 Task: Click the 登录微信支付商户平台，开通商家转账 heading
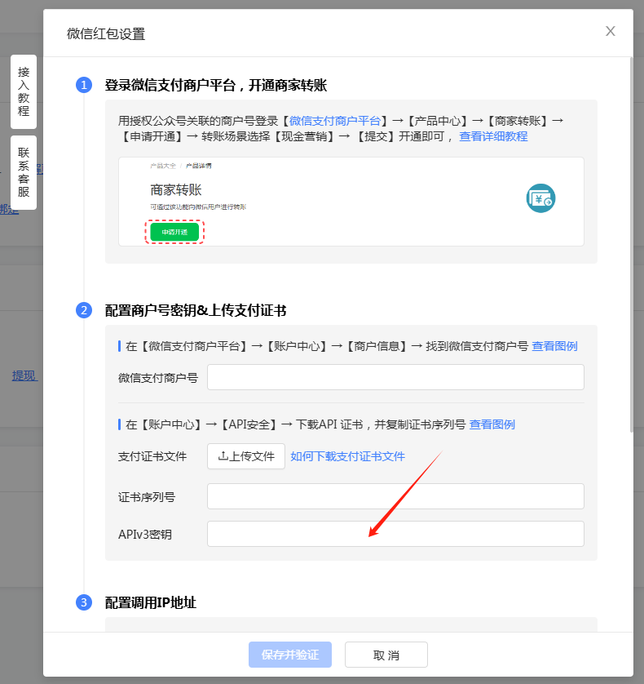point(216,85)
